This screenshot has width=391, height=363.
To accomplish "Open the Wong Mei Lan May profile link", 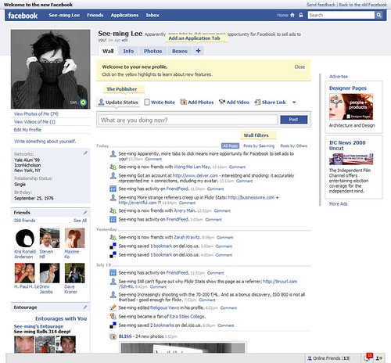I will point(192,167).
